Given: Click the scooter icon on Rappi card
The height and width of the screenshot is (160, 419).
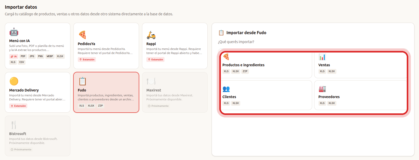Looking at the screenshot, I should pos(151,35).
